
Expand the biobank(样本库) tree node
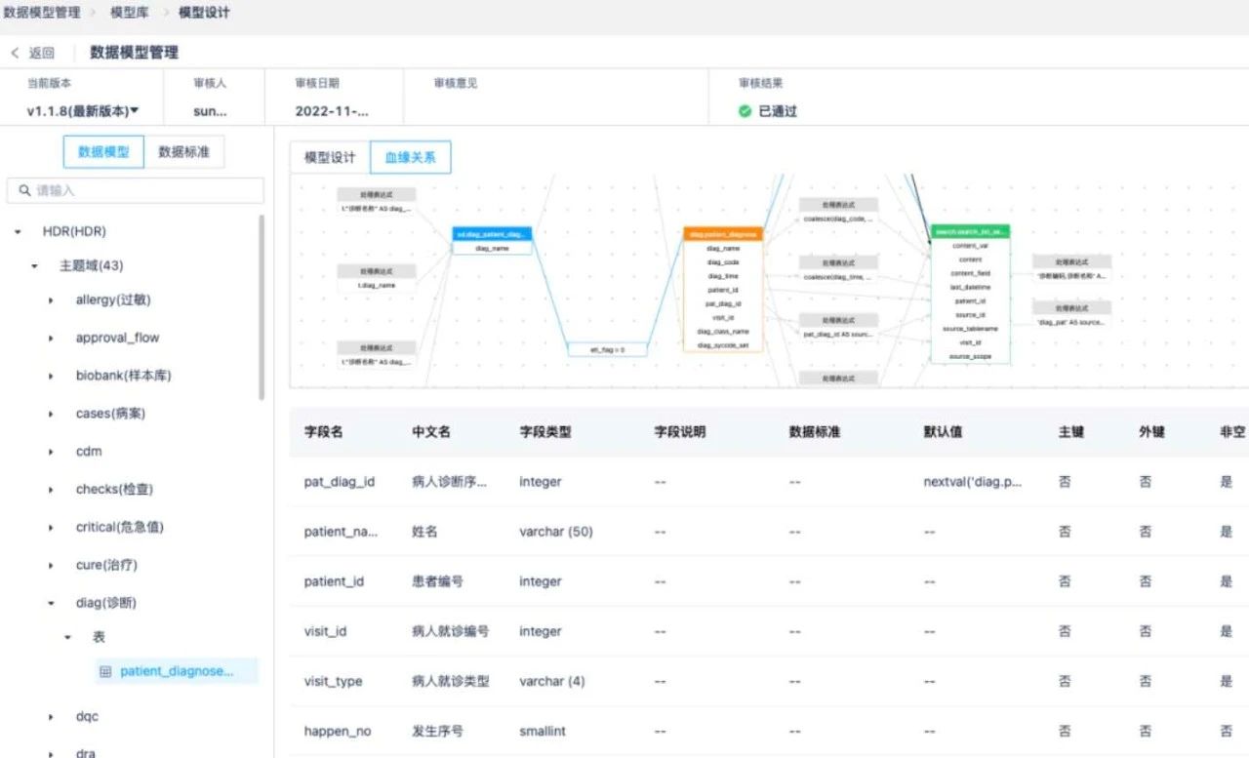(51, 377)
